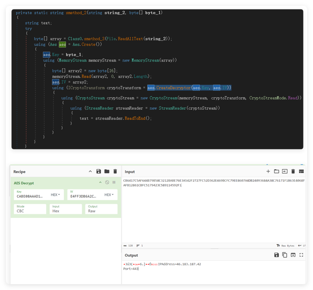Click the highlighted aes.CreateDecryptor call
313x290 pixels.
coord(189,88)
